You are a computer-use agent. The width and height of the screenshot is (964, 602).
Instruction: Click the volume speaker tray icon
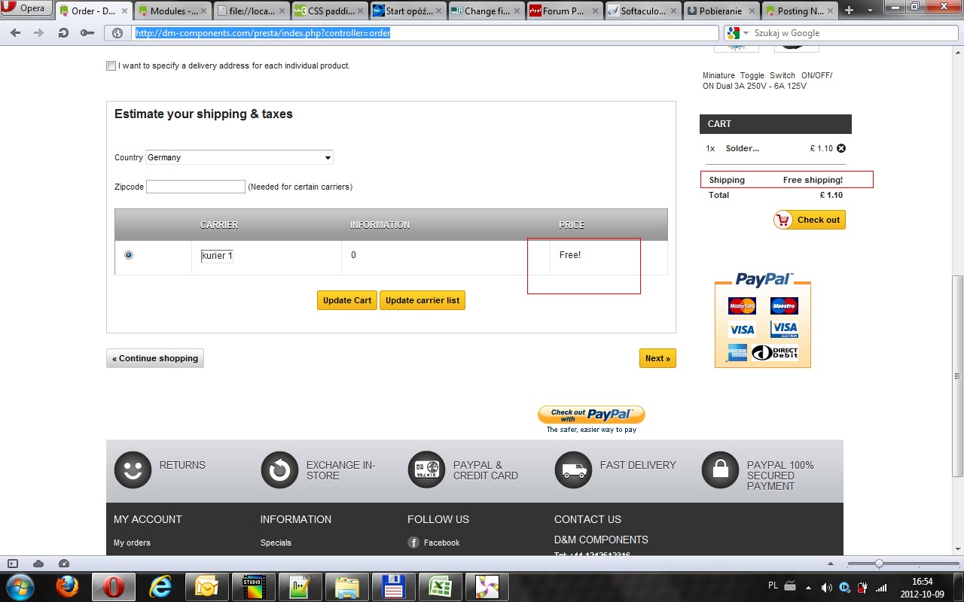click(826, 587)
